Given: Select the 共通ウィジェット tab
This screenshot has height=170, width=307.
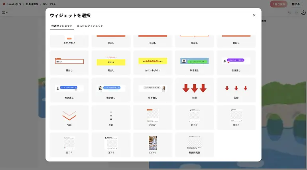Looking at the screenshot, I should (x=62, y=26).
